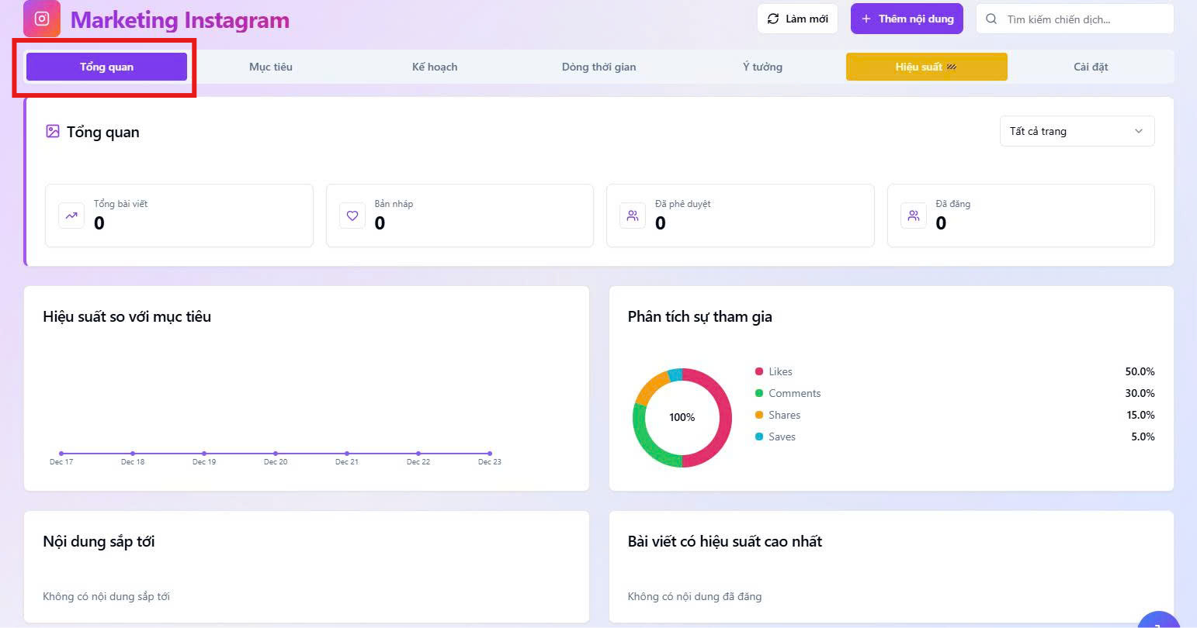Select the Ý tưởng tab
Image resolution: width=1197 pixels, height=628 pixels.
762,67
